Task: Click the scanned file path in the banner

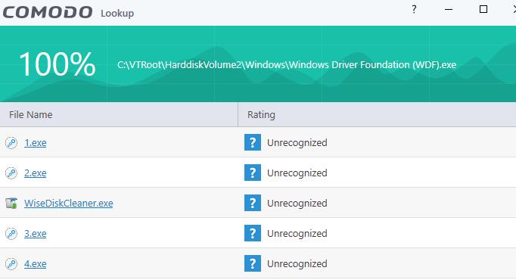Action: (287, 65)
